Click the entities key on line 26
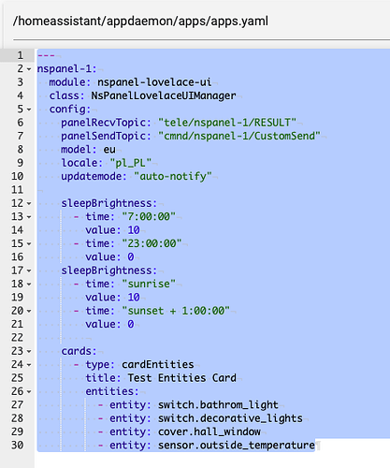 (x=109, y=391)
